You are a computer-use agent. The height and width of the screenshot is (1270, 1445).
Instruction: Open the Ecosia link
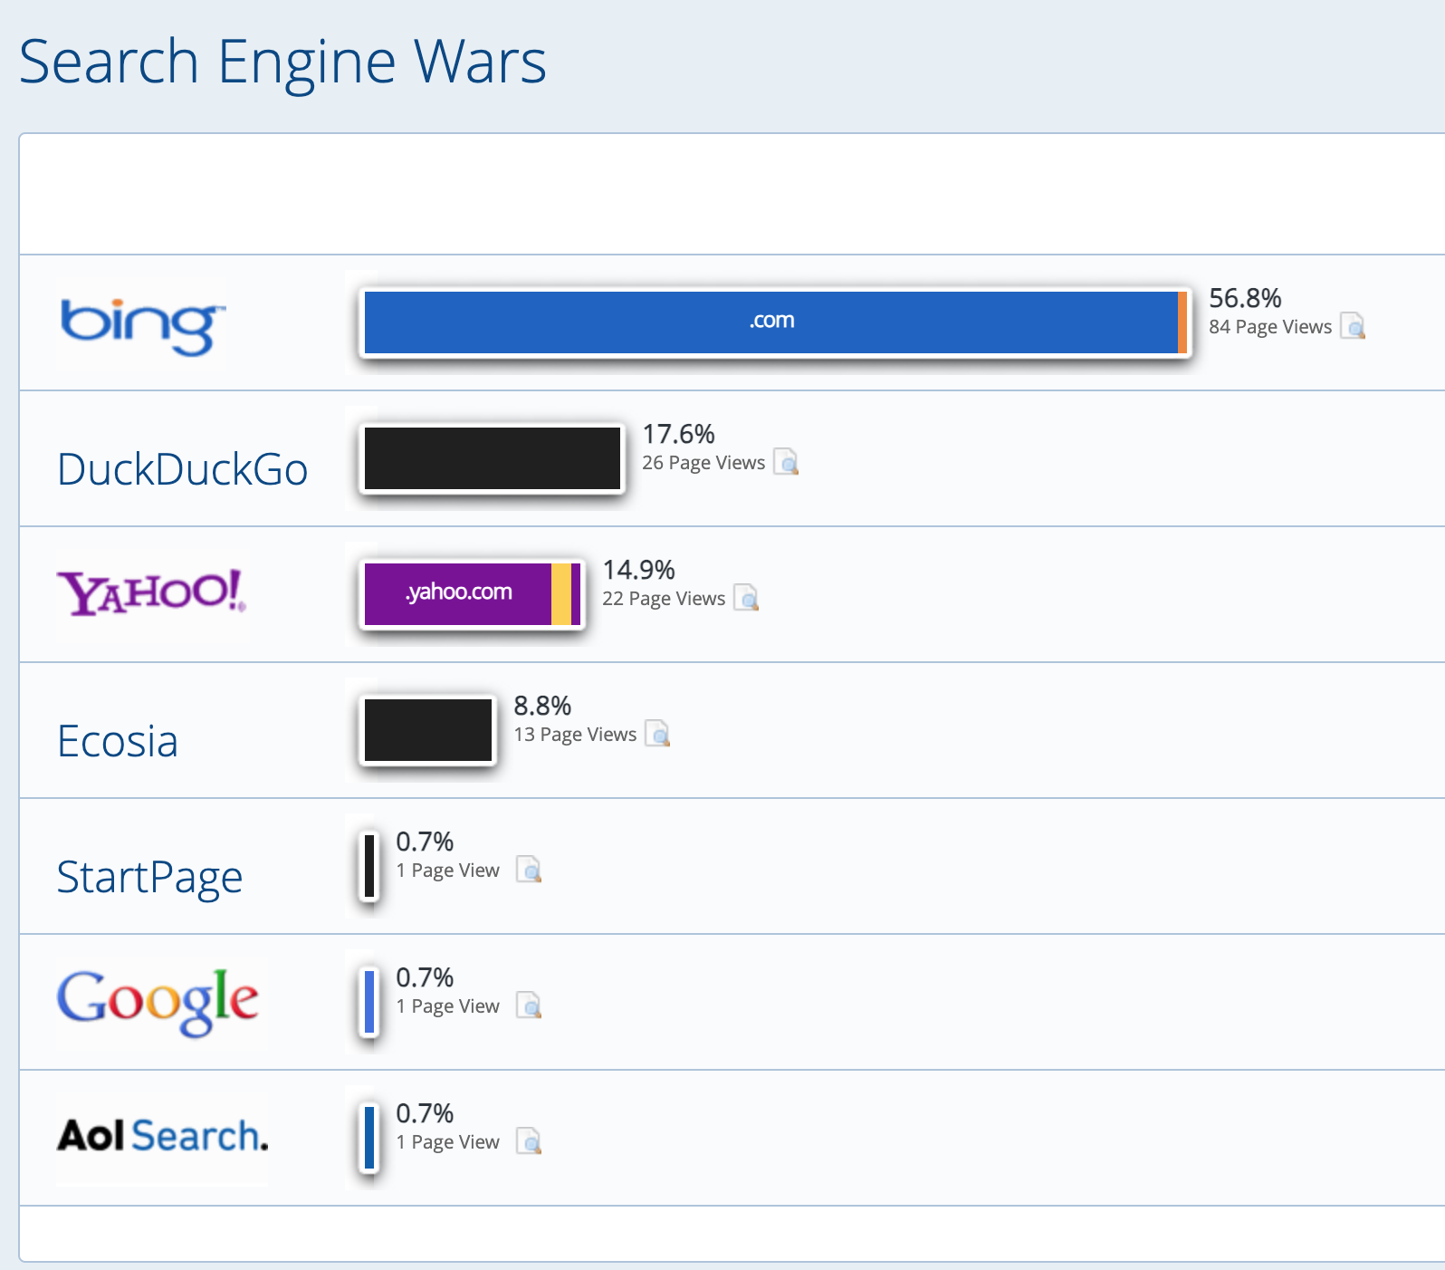pyautogui.click(x=118, y=741)
